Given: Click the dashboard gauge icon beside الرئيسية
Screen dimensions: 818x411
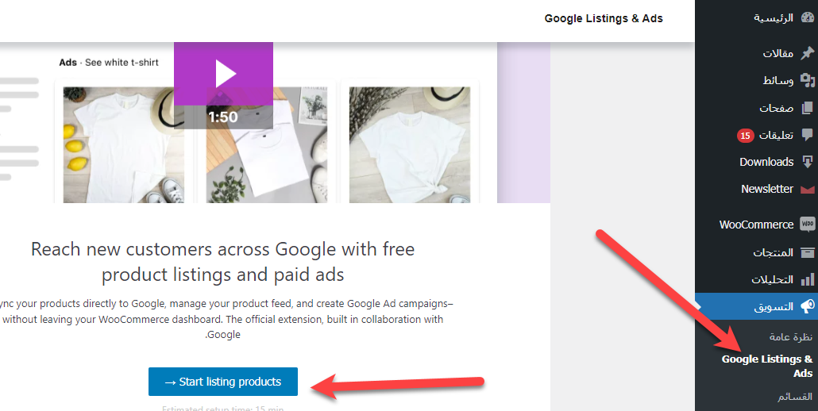Looking at the screenshot, I should click(x=807, y=17).
